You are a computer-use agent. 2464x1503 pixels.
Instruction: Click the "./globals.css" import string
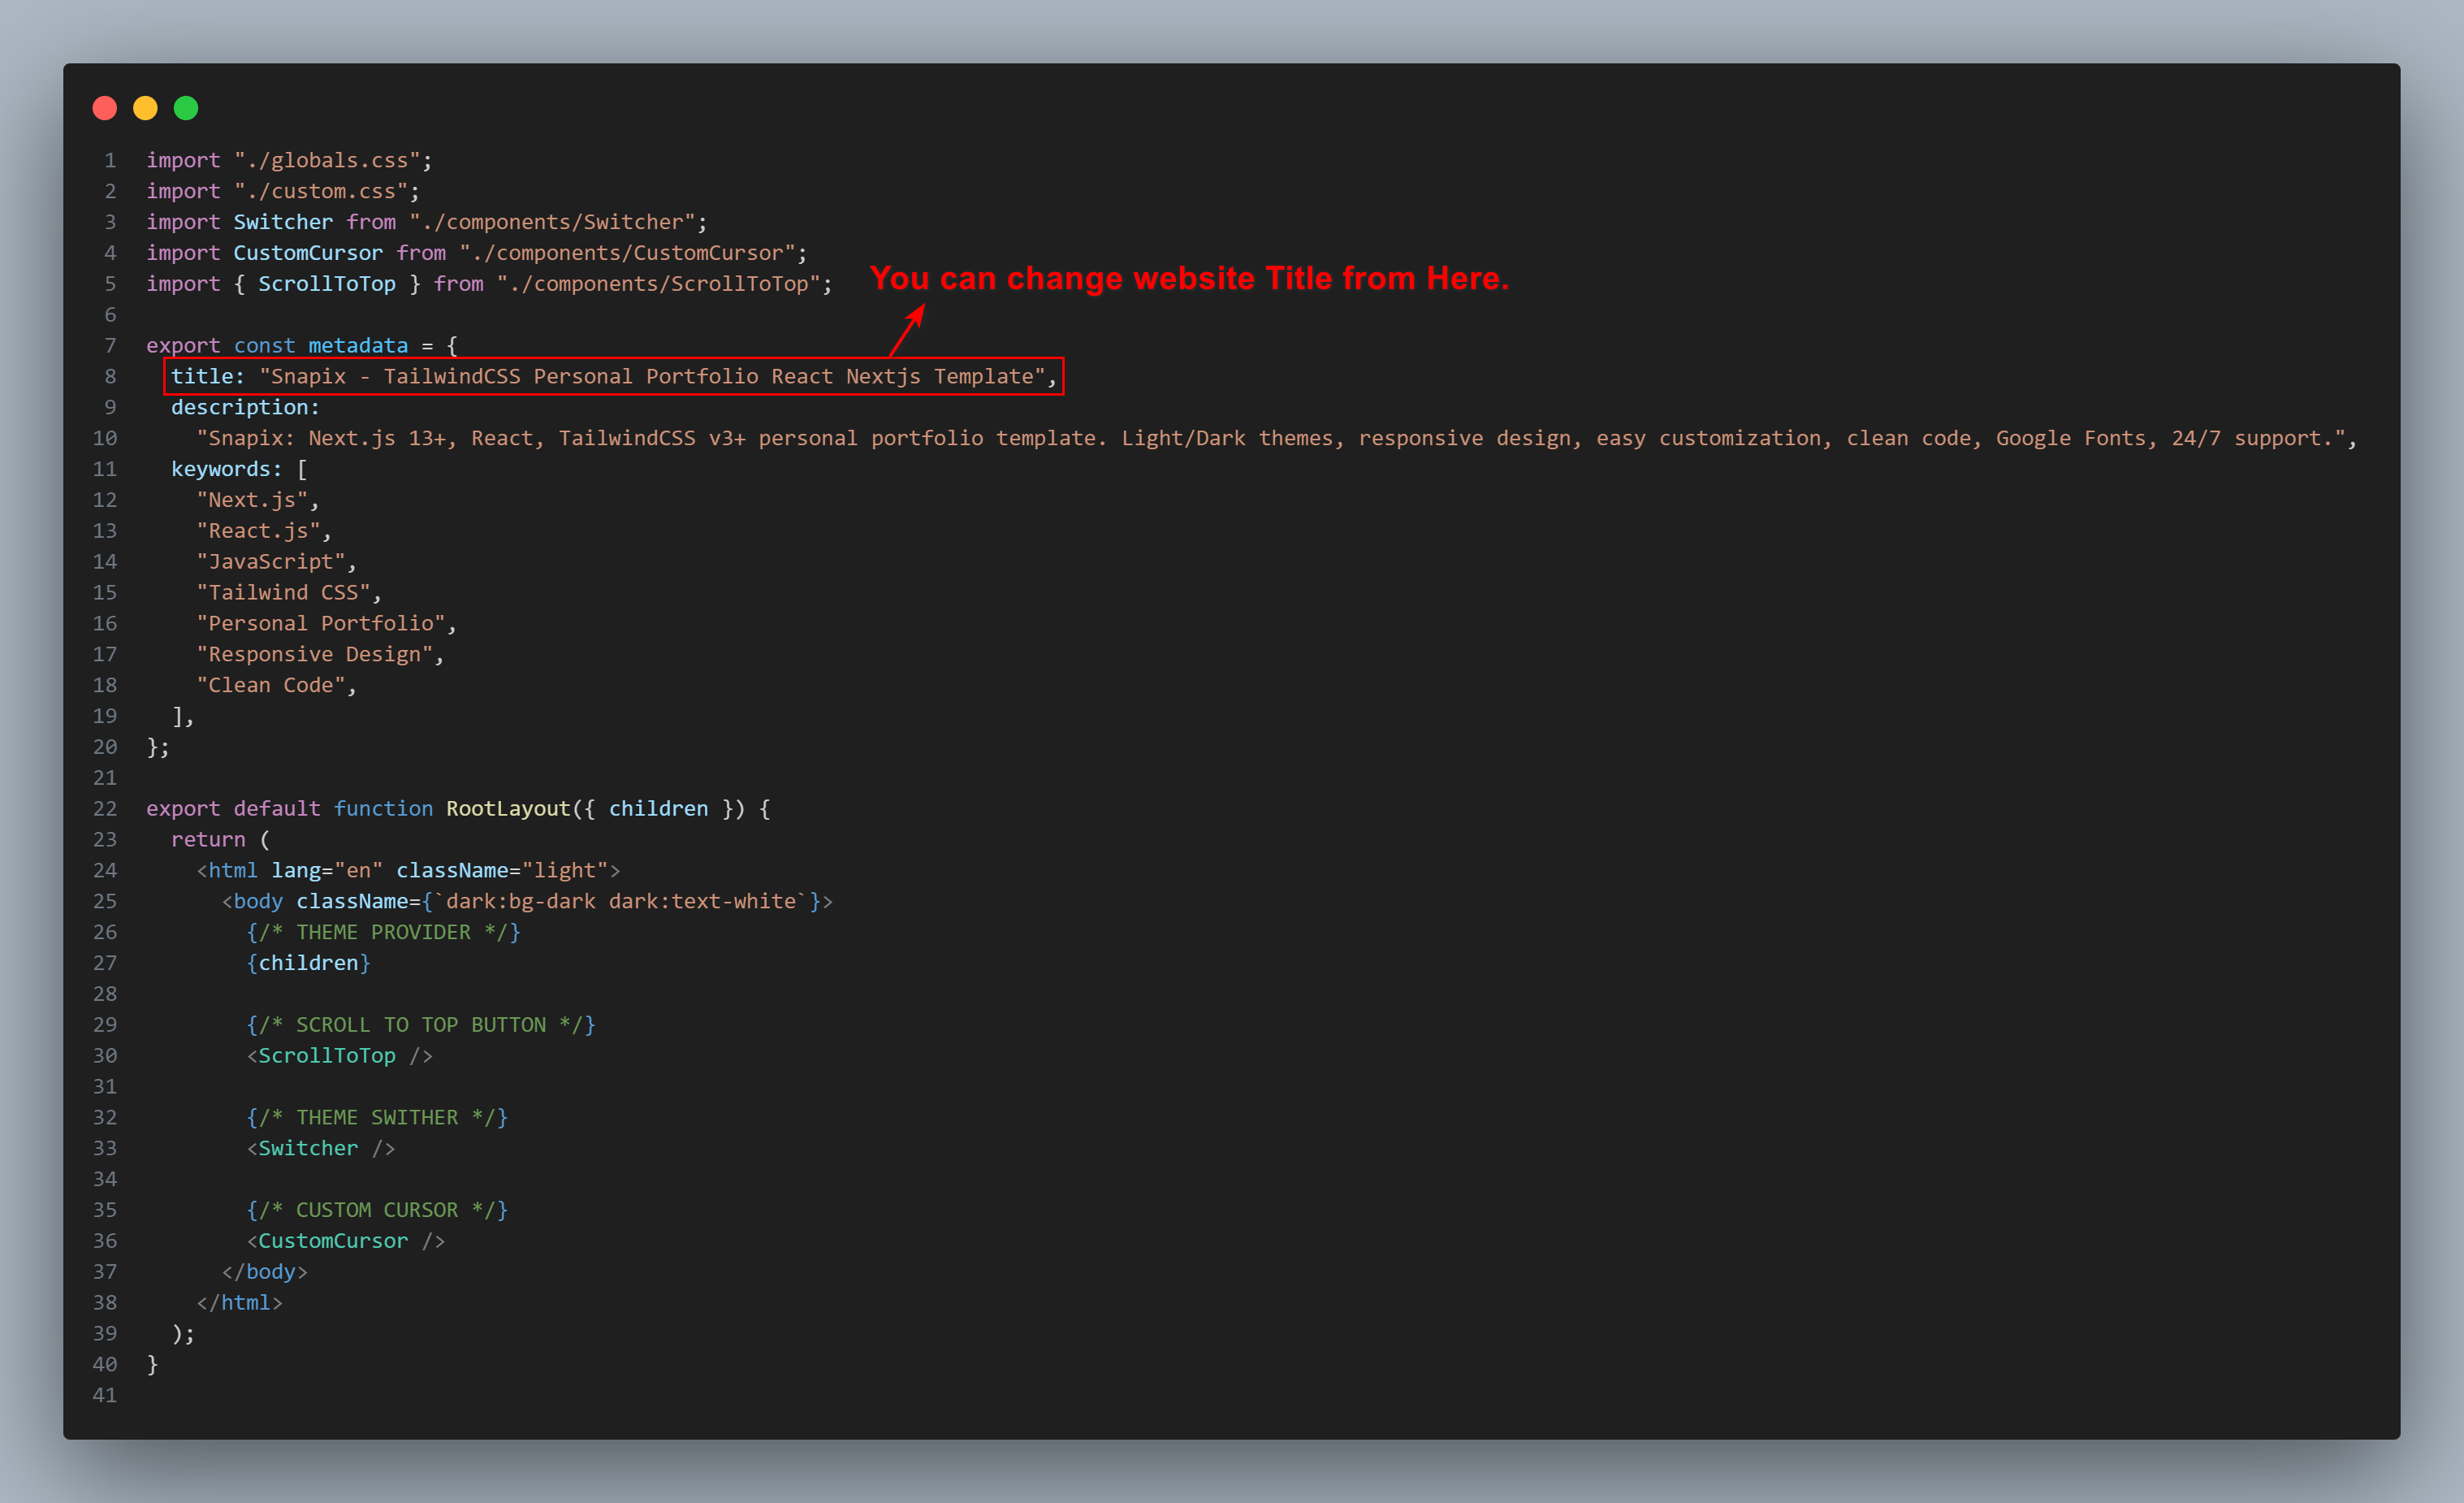327,160
